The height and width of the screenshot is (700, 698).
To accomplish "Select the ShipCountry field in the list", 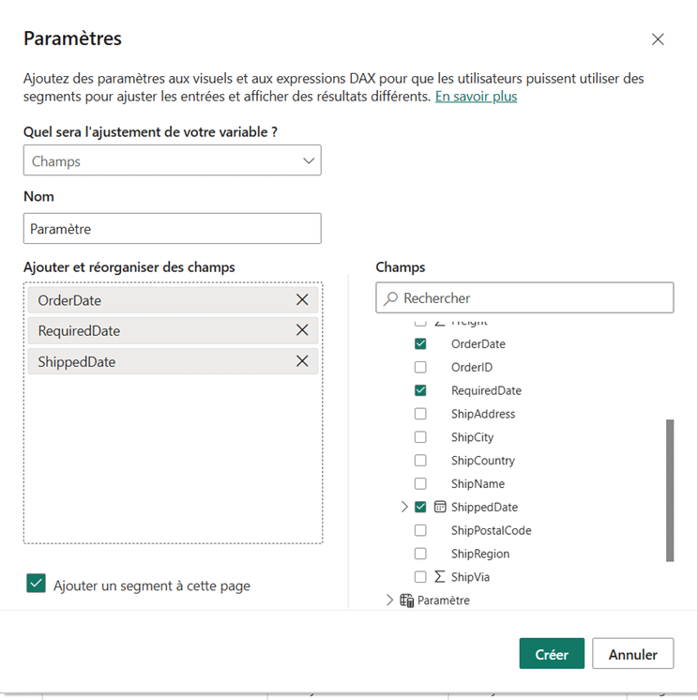I will click(x=484, y=461).
